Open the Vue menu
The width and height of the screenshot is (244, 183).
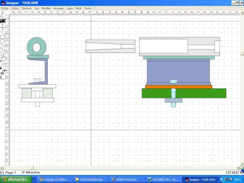(x=37, y=8)
